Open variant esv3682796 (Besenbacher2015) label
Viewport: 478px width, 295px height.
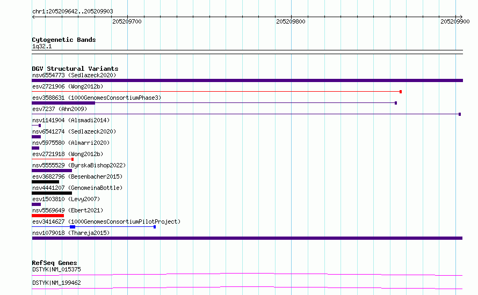point(77,176)
